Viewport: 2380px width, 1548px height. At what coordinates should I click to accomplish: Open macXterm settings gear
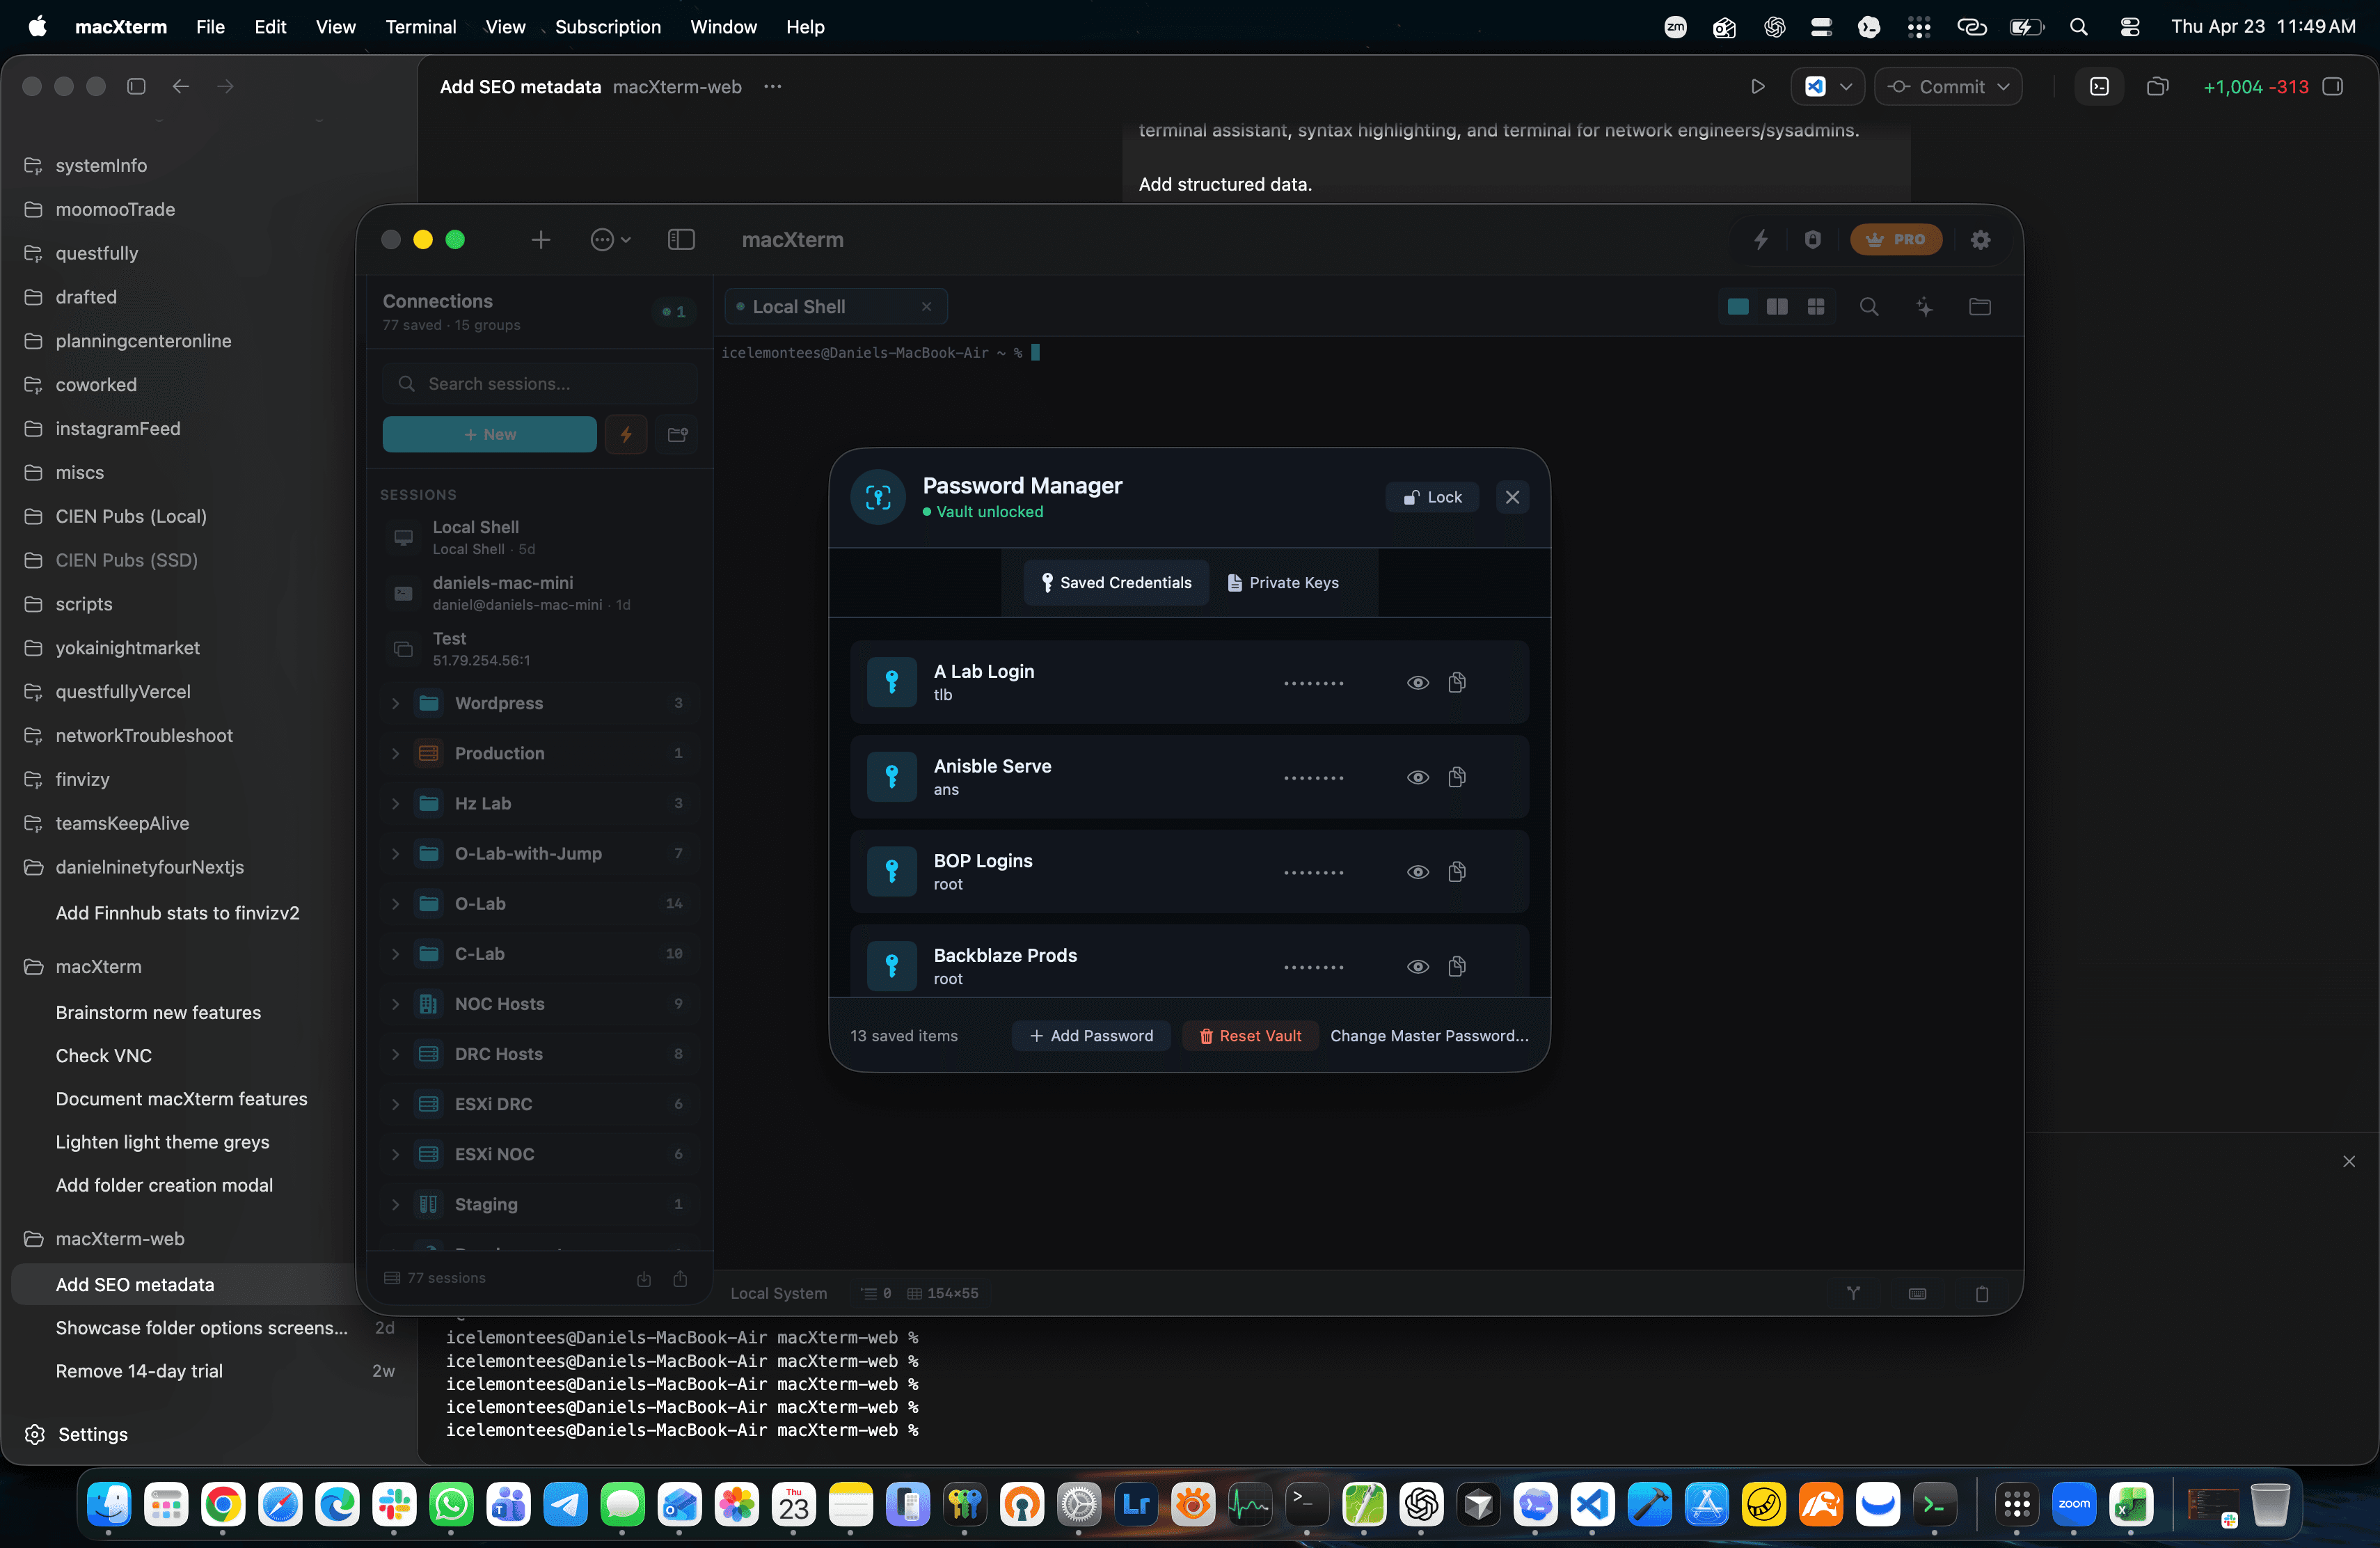point(1980,239)
